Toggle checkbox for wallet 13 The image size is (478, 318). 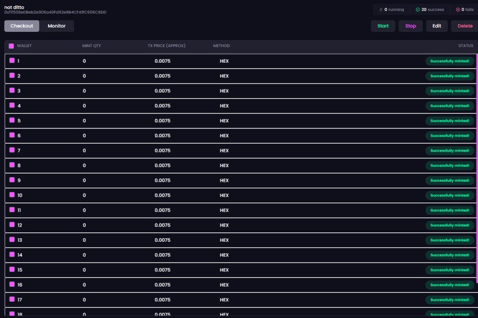pyautogui.click(x=12, y=239)
